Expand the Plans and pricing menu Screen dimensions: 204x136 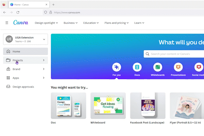116,23
